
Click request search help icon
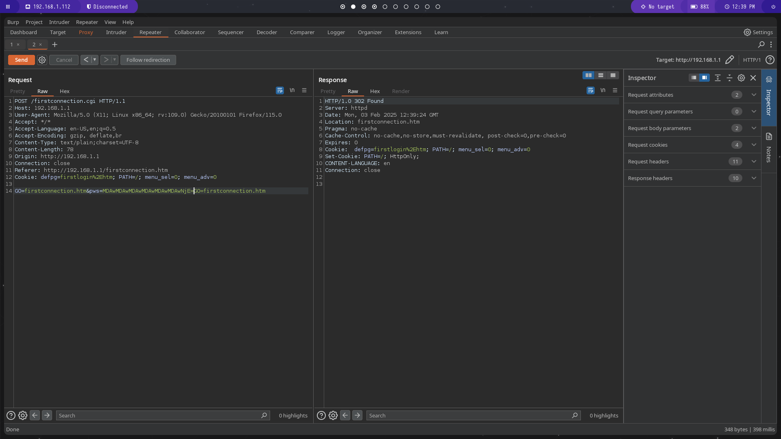(x=11, y=415)
